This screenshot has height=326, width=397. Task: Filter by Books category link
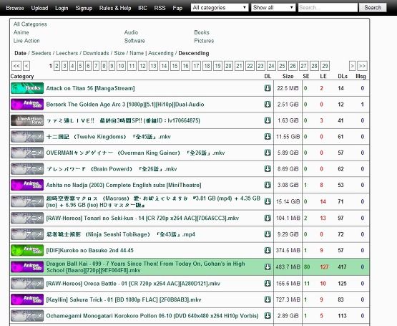[202, 32]
